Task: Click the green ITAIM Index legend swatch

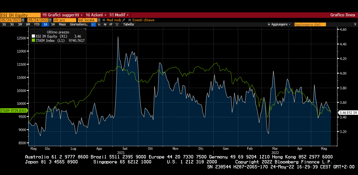Action: (33, 40)
